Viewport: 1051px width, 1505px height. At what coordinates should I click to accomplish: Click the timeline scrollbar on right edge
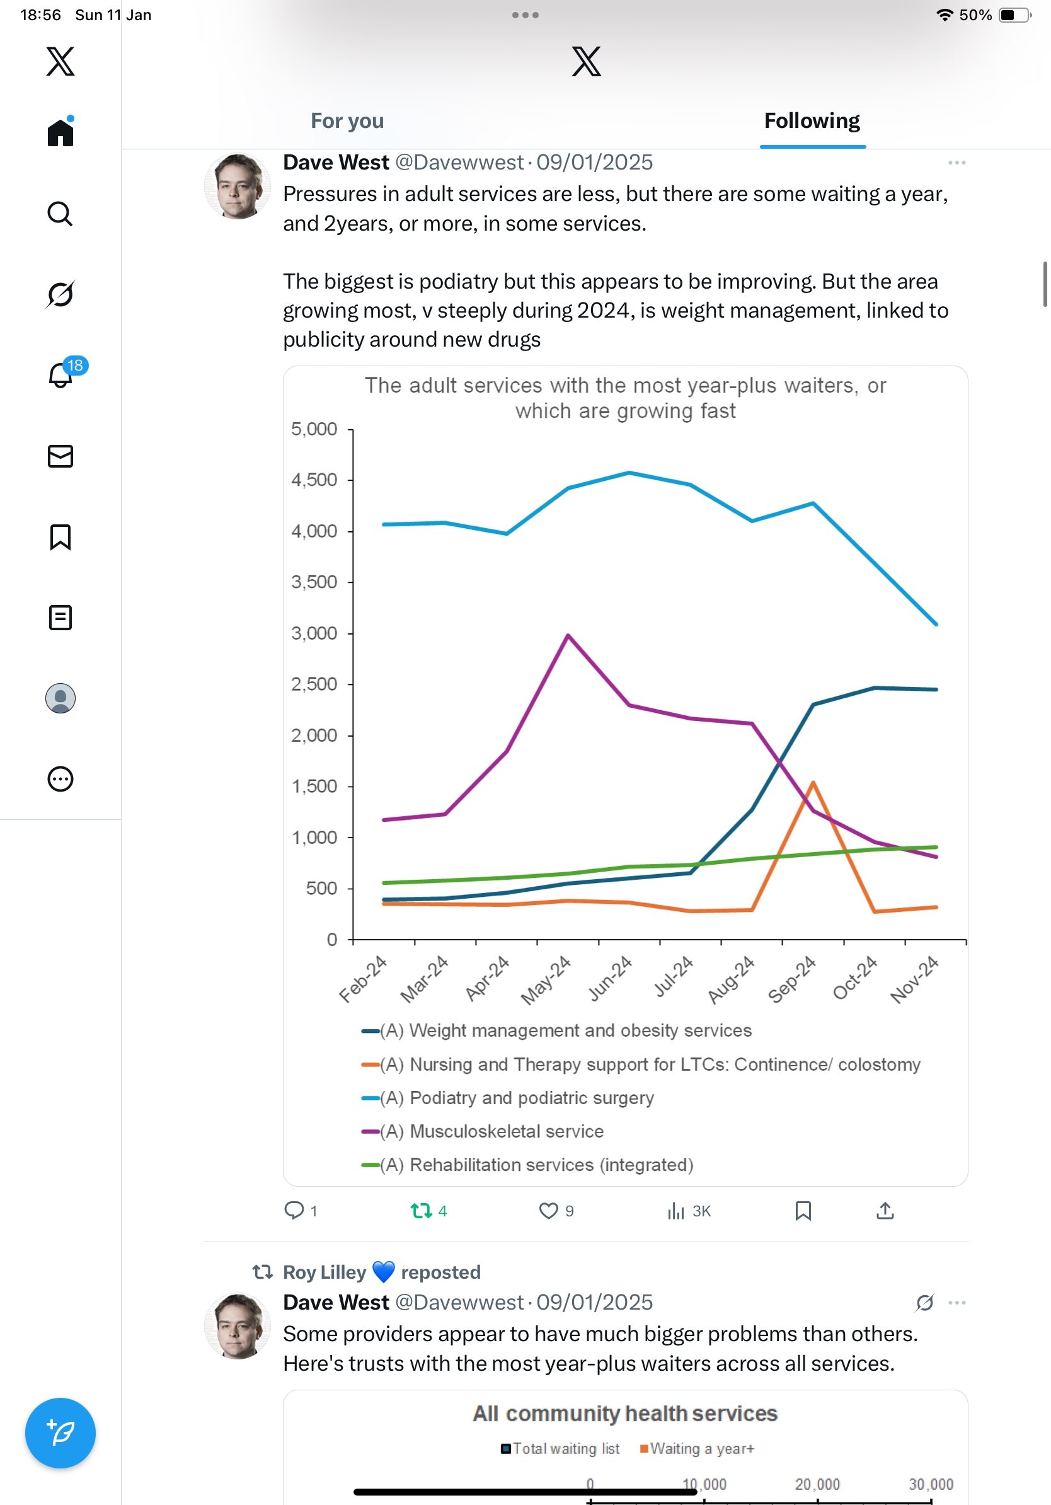[x=1045, y=284]
